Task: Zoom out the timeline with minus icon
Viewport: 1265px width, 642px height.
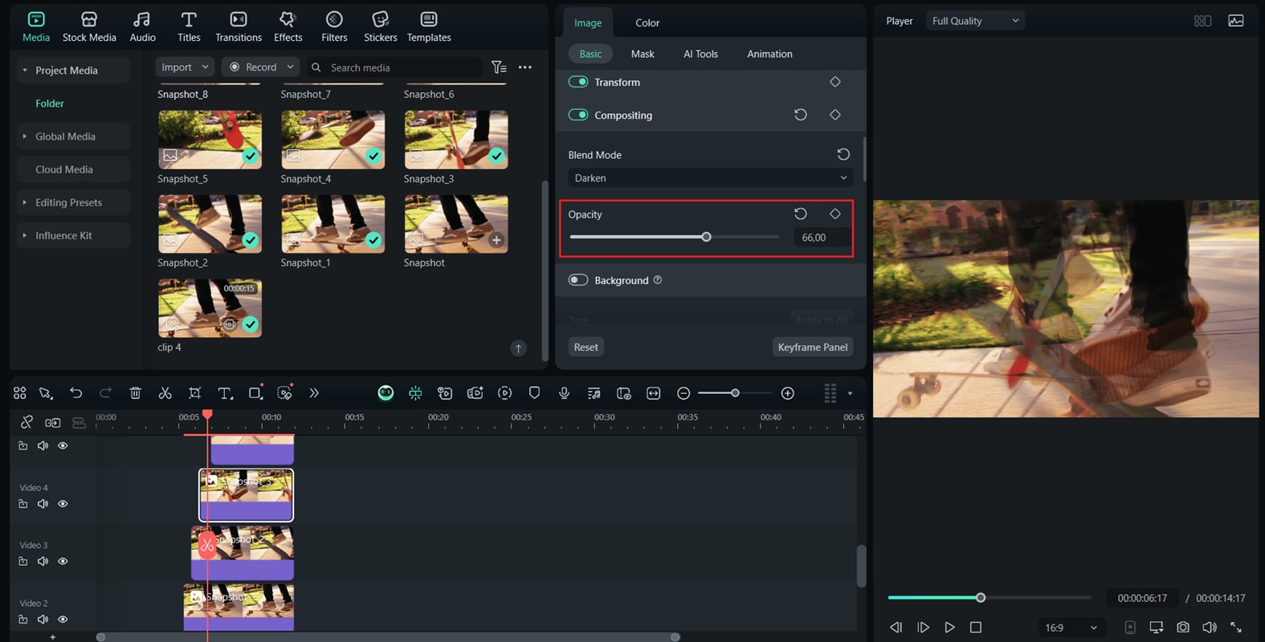Action: (684, 393)
